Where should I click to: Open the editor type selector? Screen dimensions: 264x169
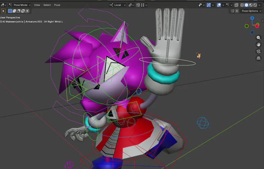3,5
